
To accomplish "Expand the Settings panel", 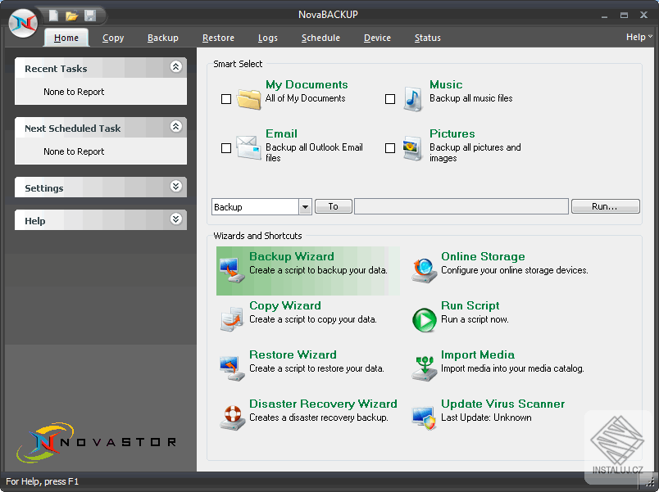I will pos(176,186).
